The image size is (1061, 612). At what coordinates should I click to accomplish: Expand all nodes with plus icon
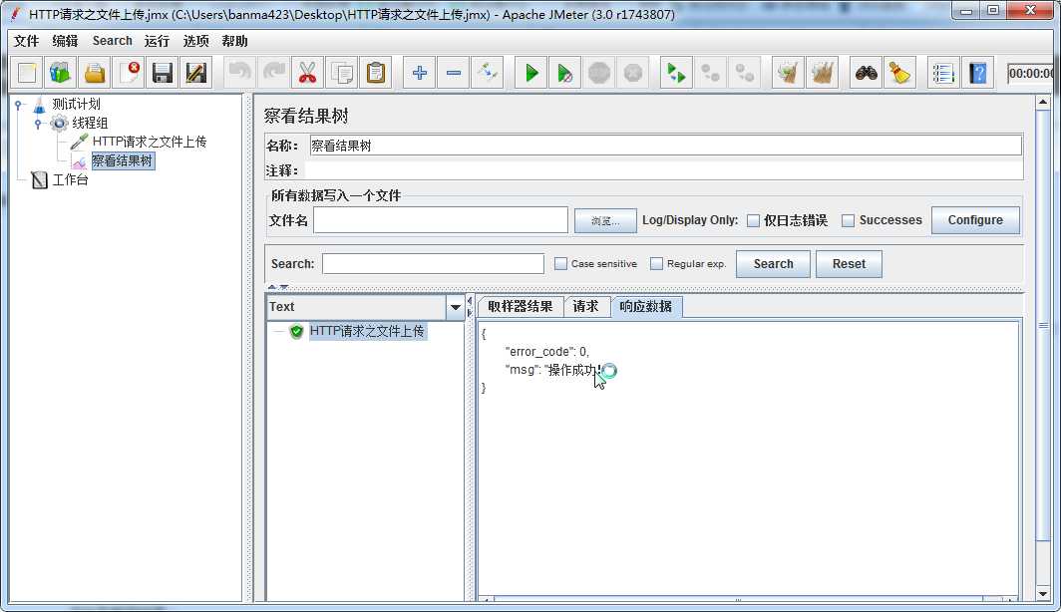pos(420,73)
